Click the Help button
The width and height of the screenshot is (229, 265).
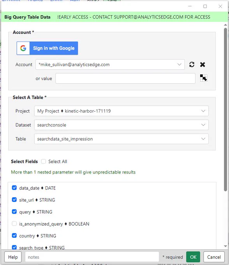(13, 257)
